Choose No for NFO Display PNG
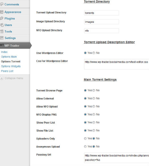Viewport: 149px width, 166px height. (94, 114)
